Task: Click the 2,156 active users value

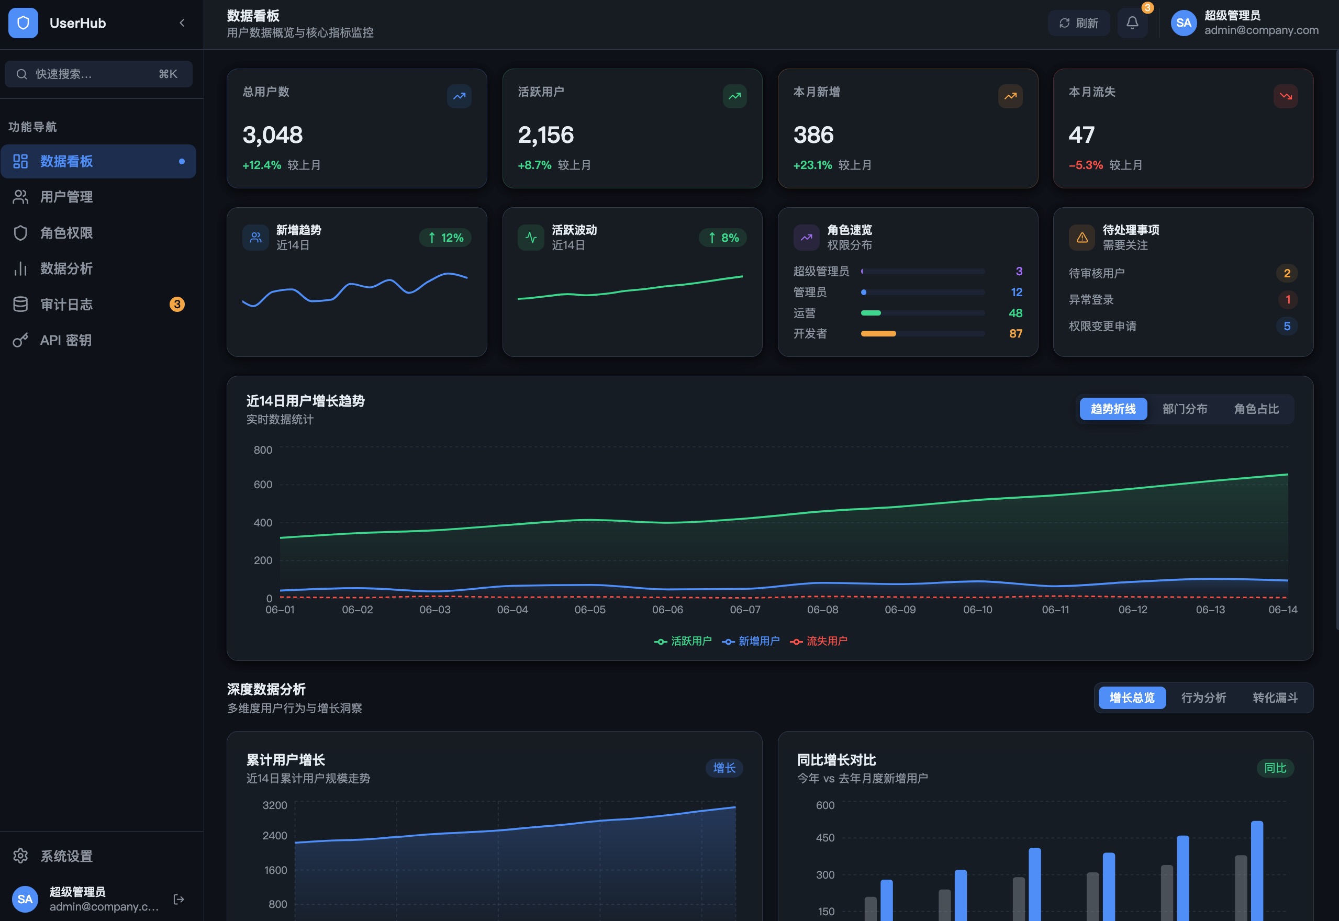Action: 546,135
